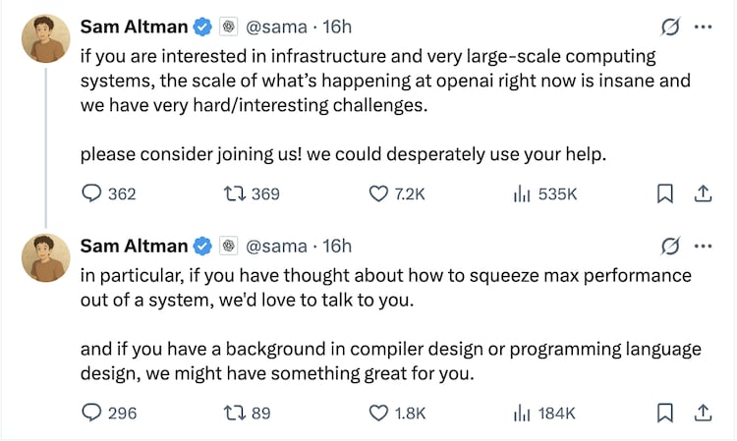The width and height of the screenshot is (737, 441).
Task: Share the first tweet about infrastructure
Action: (703, 194)
